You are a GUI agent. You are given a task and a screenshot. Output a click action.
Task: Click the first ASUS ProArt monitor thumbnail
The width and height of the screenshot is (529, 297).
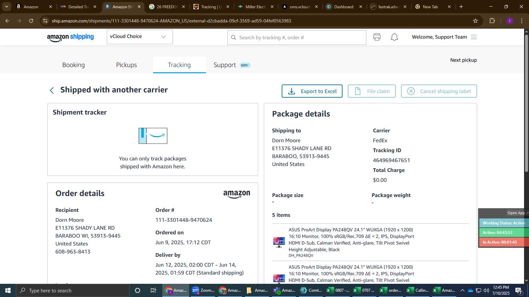279,242
